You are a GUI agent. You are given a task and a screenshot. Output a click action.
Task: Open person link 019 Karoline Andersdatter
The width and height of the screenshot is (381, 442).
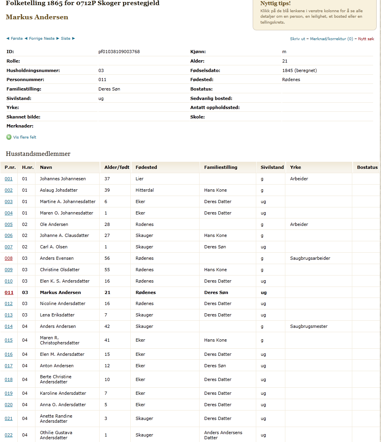[9, 393]
